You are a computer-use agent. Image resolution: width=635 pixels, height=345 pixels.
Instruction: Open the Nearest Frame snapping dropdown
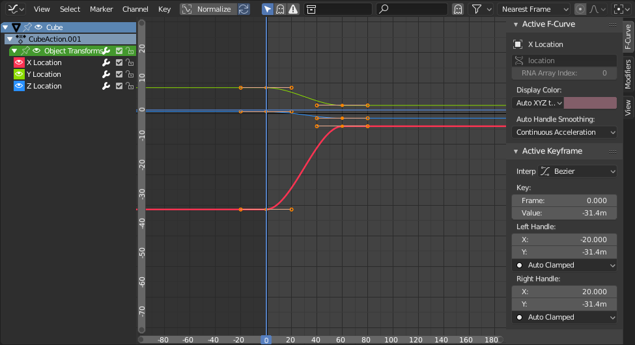pos(534,9)
